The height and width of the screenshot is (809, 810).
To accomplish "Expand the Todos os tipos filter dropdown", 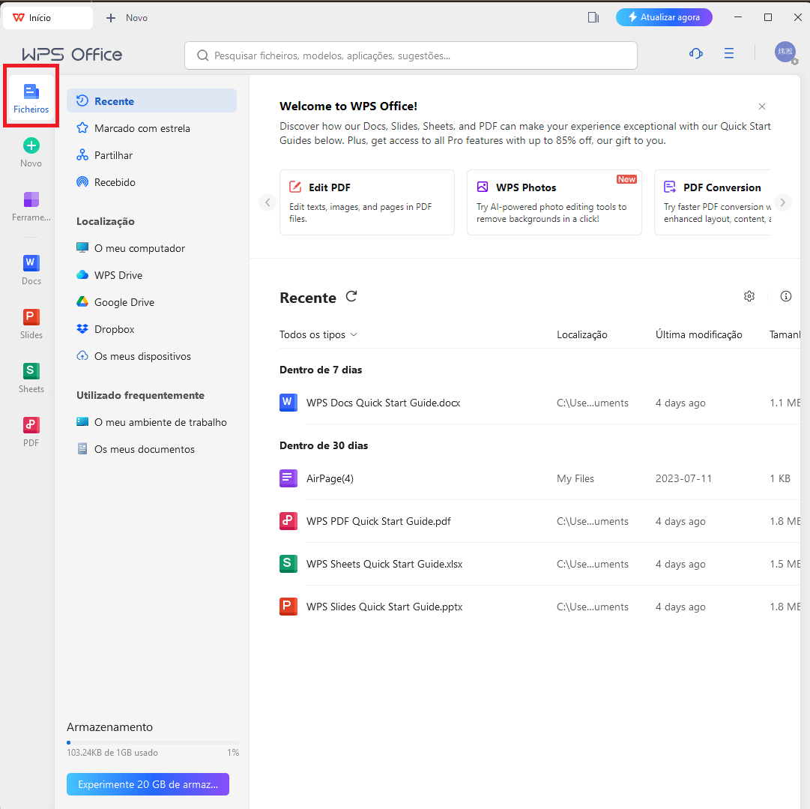I will pos(318,334).
